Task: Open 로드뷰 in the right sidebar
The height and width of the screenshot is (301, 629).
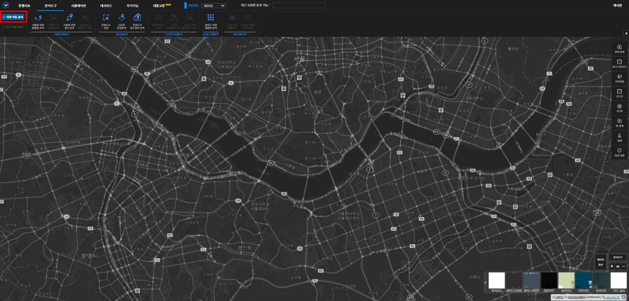Action: pos(620,93)
